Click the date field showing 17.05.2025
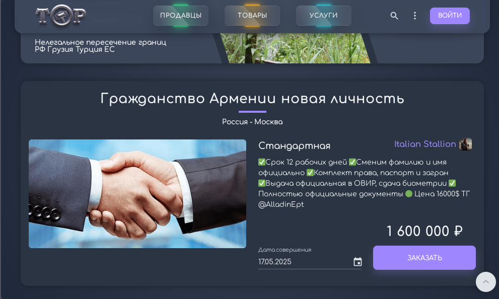Image resolution: width=499 pixels, height=299 pixels. (309, 262)
